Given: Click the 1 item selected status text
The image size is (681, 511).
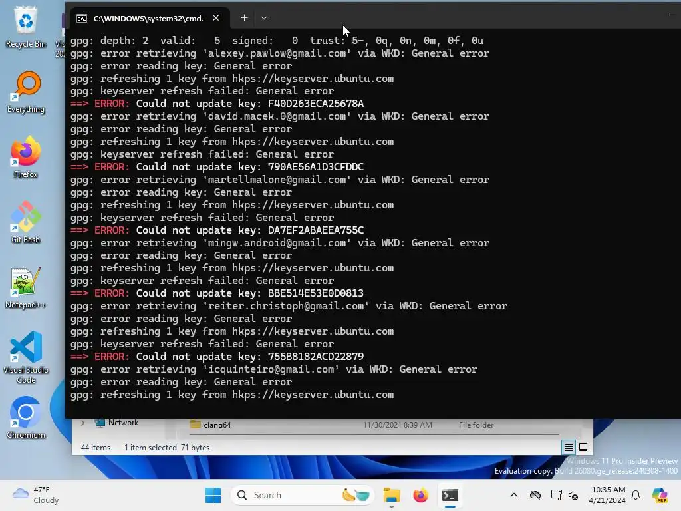Looking at the screenshot, I should [x=150, y=448].
